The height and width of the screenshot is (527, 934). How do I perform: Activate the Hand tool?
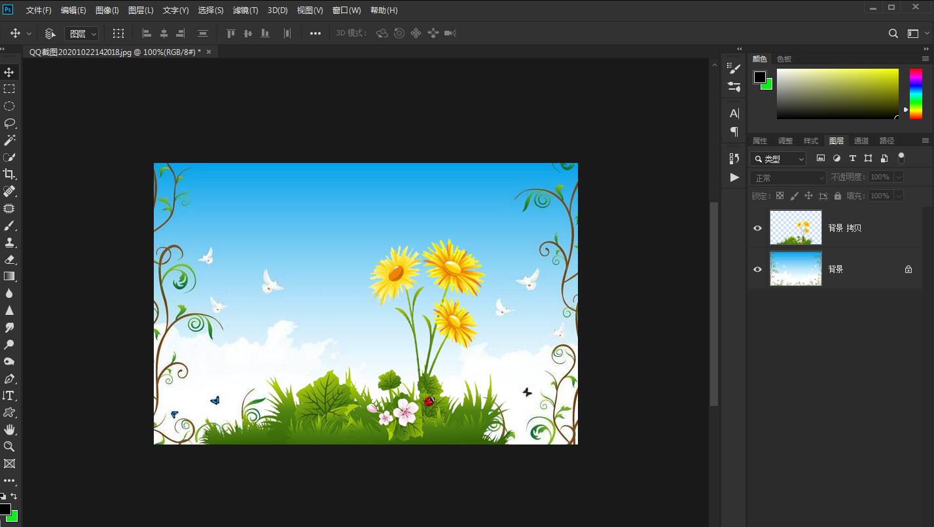[9, 429]
